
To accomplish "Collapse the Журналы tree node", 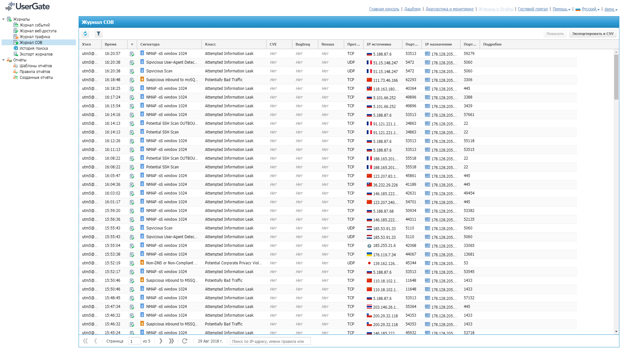I will 4,19.
